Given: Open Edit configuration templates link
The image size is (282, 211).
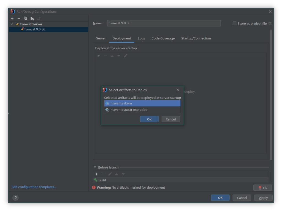Looking at the screenshot, I should [x=34, y=187].
